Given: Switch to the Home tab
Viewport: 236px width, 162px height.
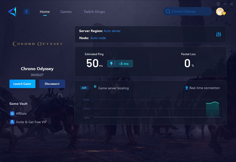Looking at the screenshot, I should 45,12.
